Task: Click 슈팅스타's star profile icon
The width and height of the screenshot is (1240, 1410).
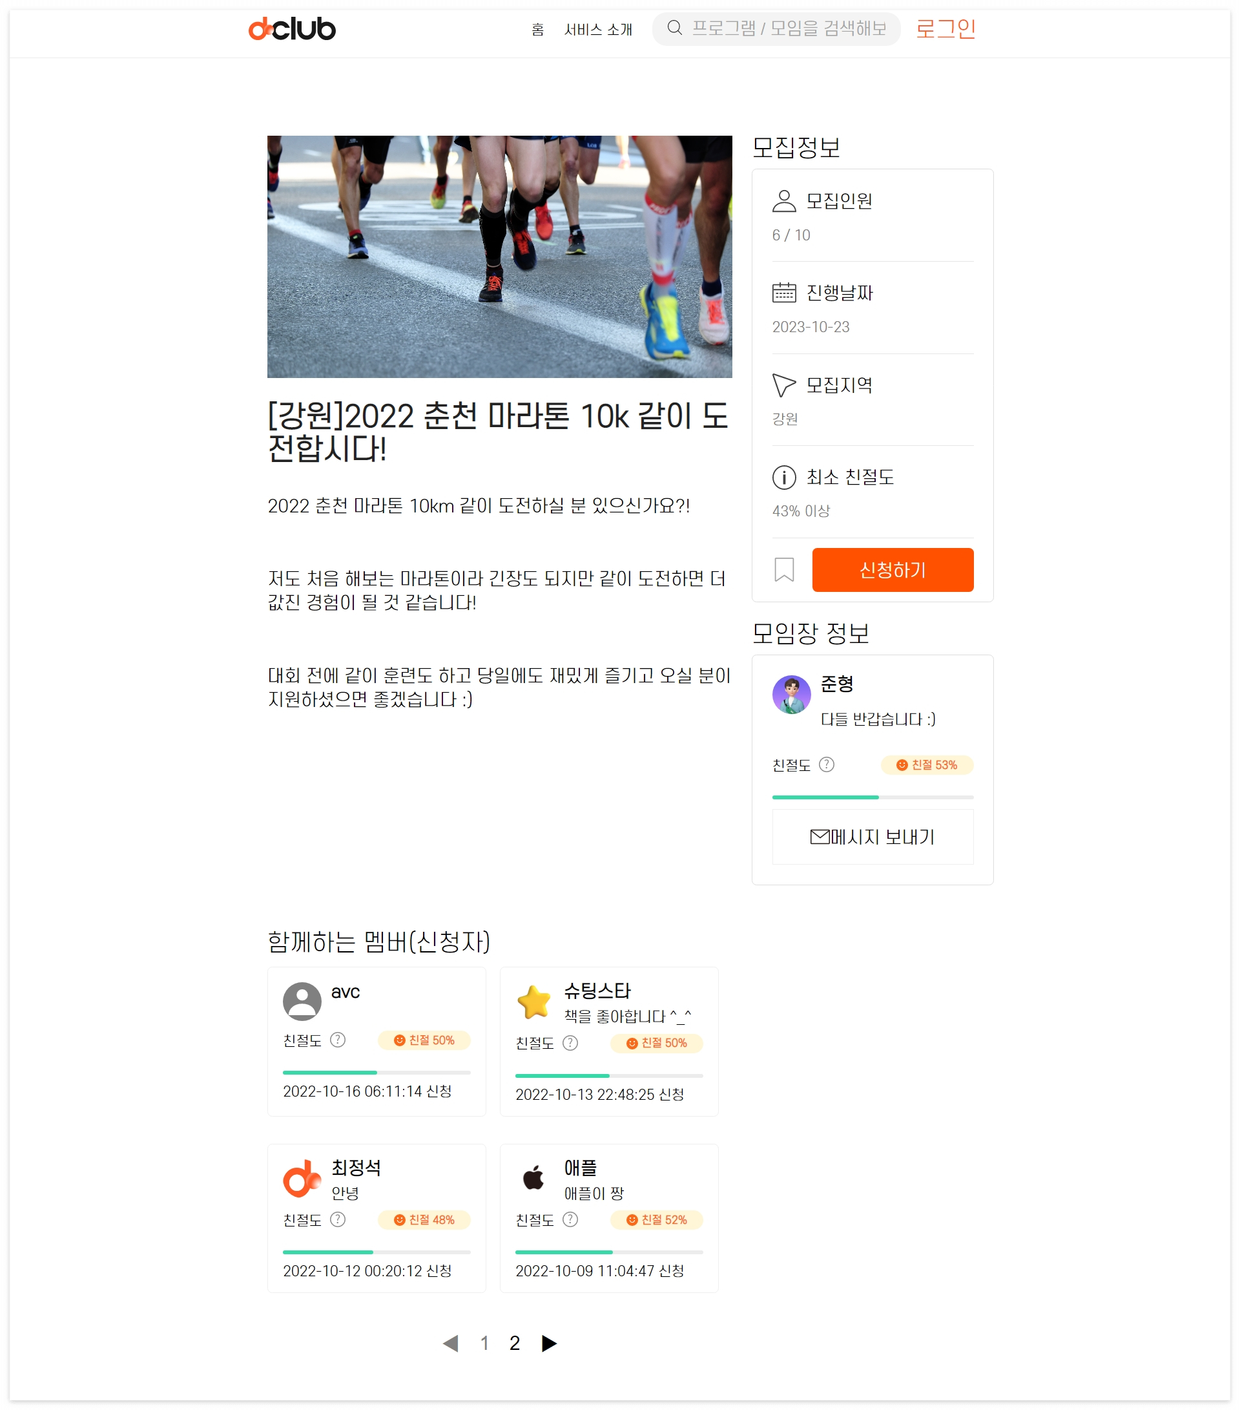Action: 533,1002
